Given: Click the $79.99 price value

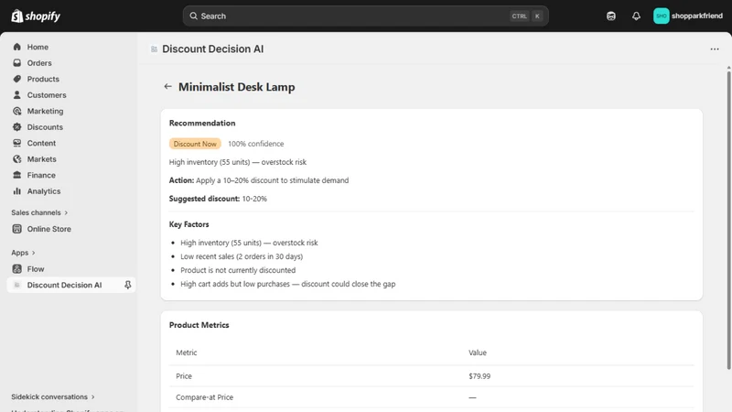Looking at the screenshot, I should tap(479, 376).
